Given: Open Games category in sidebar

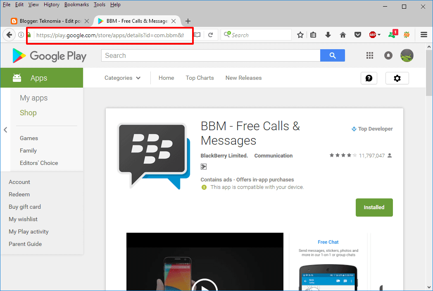Looking at the screenshot, I should click(x=29, y=138).
